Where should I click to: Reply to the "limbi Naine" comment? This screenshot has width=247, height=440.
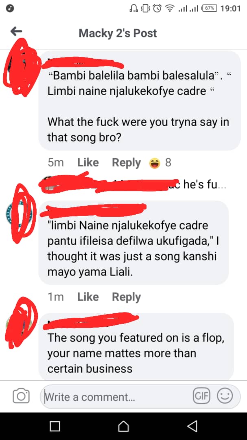127,297
